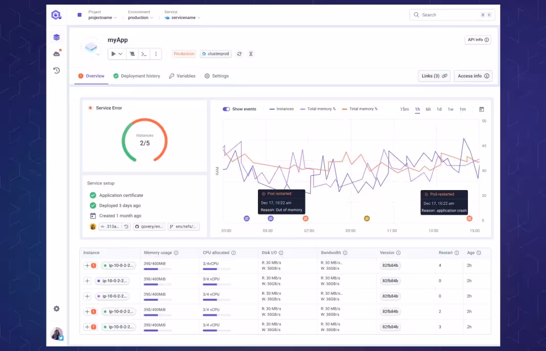Click the play deploy icon for myApp
Viewport: 546px width, 351px height.
click(112, 54)
